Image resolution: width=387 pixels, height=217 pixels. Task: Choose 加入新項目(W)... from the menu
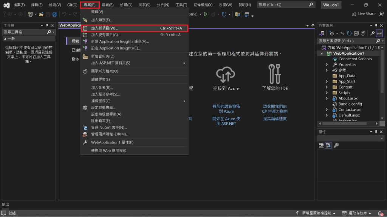click(135, 28)
